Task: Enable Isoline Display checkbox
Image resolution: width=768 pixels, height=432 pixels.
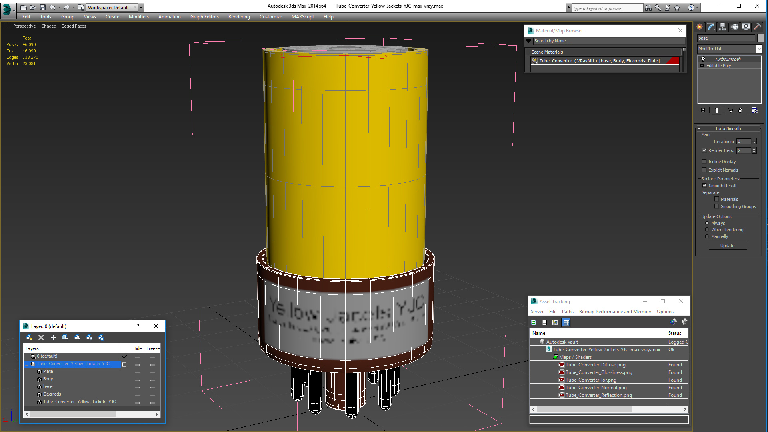Action: tap(704, 162)
